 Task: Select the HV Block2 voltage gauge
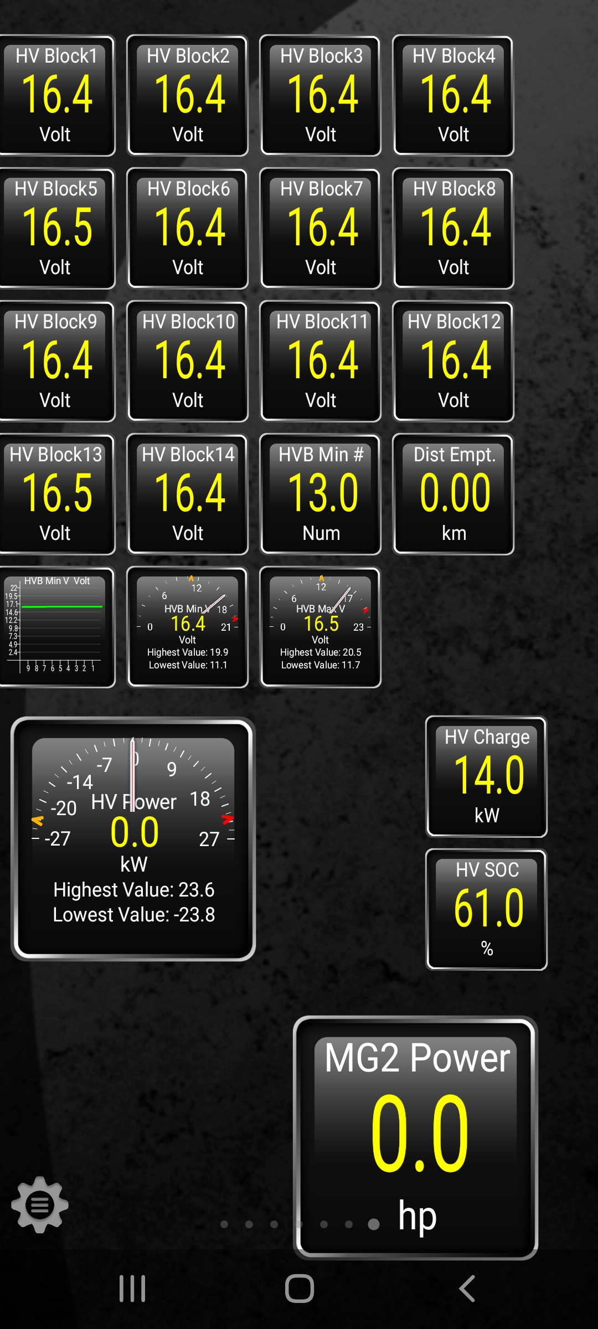click(x=188, y=96)
